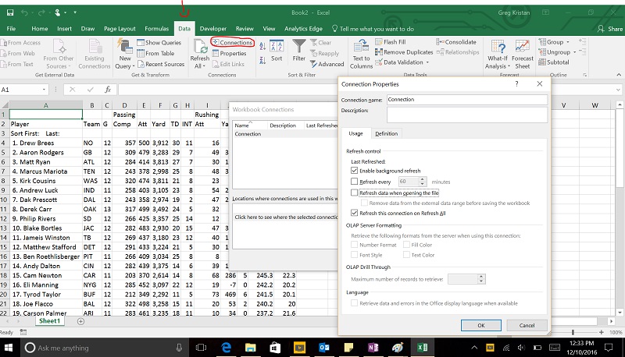Click Show Queries in Get & Transform

point(159,43)
